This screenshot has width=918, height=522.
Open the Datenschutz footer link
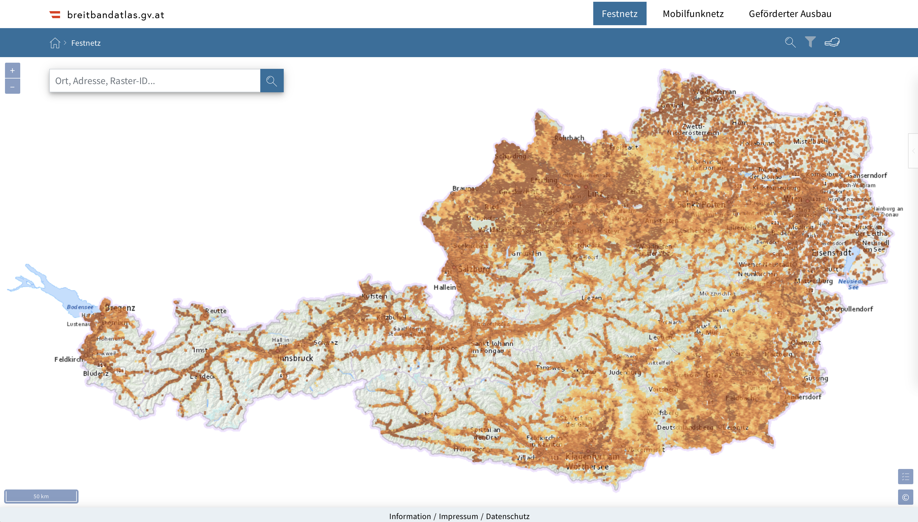(x=507, y=516)
